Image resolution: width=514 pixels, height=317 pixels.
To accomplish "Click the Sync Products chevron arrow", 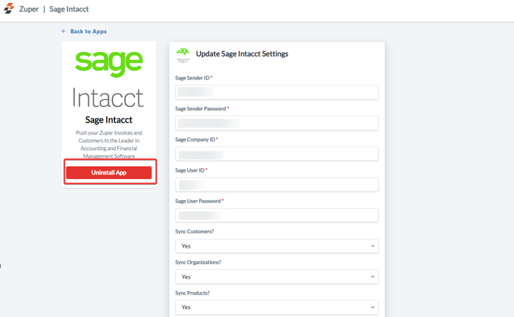I will 373,307.
